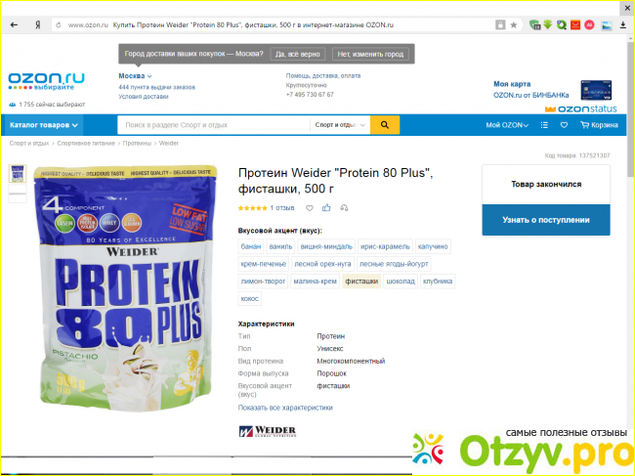This screenshot has width=635, height=476.
Task: Expand the Каталог товаров dropdown
Action: (43, 125)
